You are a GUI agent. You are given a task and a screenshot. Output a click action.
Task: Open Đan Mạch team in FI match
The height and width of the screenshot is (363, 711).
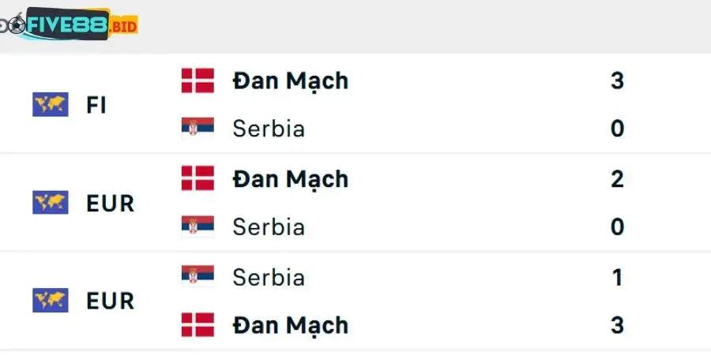coord(290,80)
